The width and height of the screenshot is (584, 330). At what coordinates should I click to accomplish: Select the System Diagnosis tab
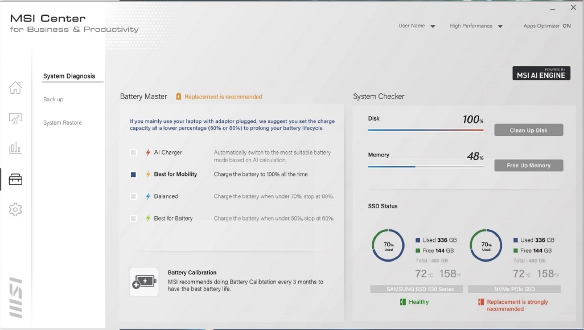pyautogui.click(x=69, y=76)
